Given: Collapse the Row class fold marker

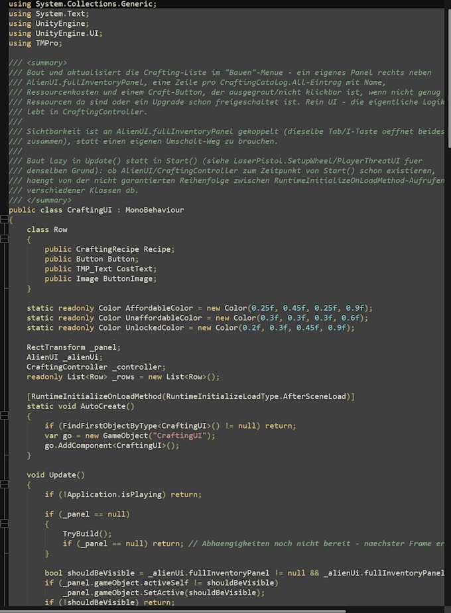Looking at the screenshot, I should 4,239.
